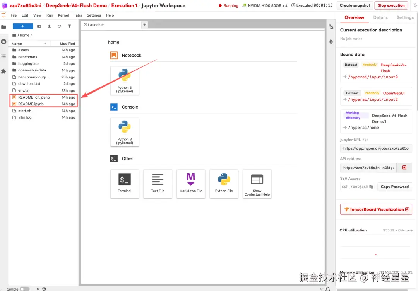This screenshot has width=418, height=291.
Task: Collapse the right panel with double chevron
Action: pos(415,5)
